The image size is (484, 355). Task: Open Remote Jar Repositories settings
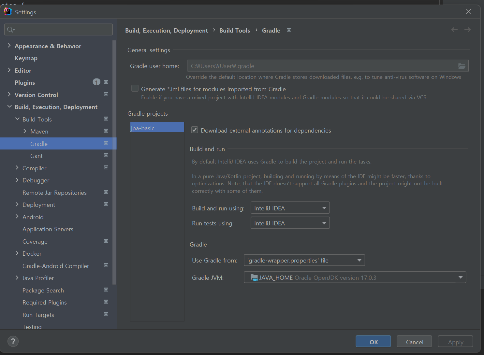pos(54,193)
